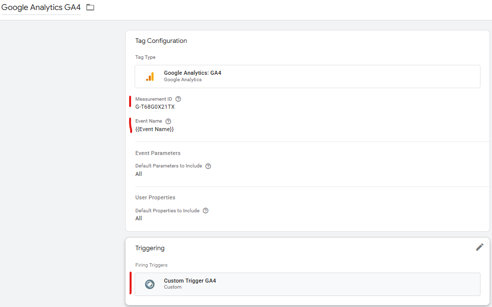Open the Google Analytics: GA4 tag type card
492x307 pixels.
(x=307, y=77)
